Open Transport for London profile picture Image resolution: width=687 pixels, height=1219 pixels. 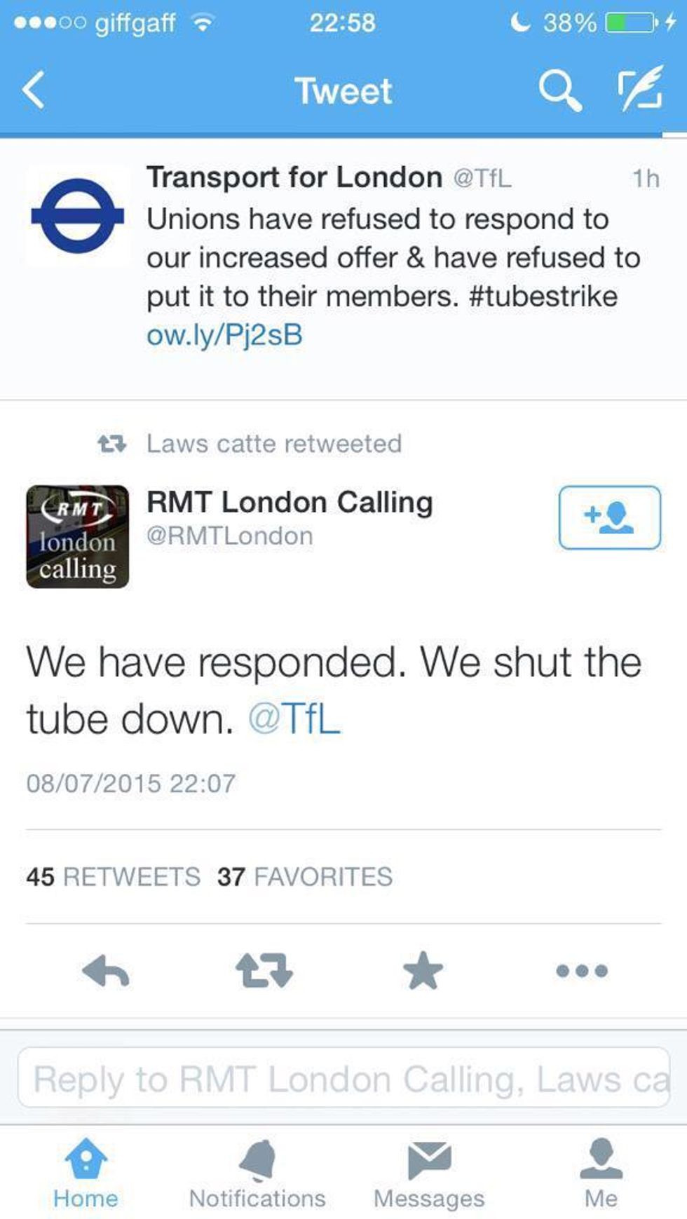point(77,216)
